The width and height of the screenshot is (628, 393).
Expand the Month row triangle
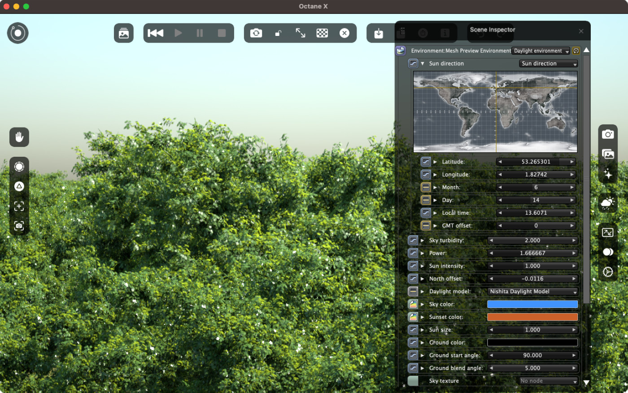click(x=435, y=187)
